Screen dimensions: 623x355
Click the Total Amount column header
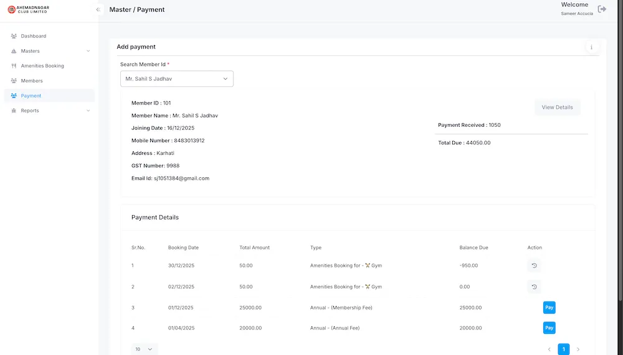[x=254, y=247]
